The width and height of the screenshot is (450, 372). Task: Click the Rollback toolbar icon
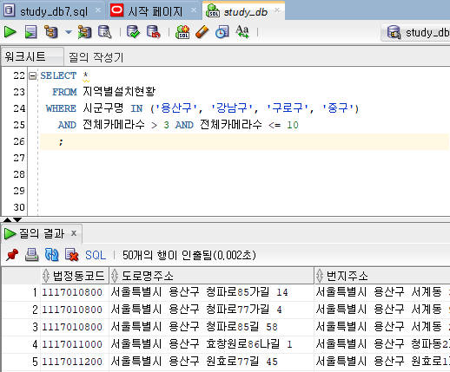pyautogui.click(x=153, y=32)
